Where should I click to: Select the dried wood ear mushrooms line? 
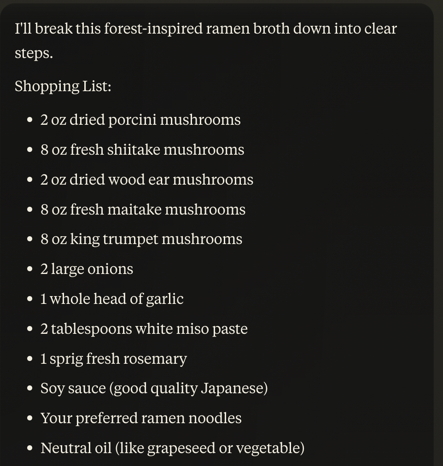pyautogui.click(x=146, y=180)
